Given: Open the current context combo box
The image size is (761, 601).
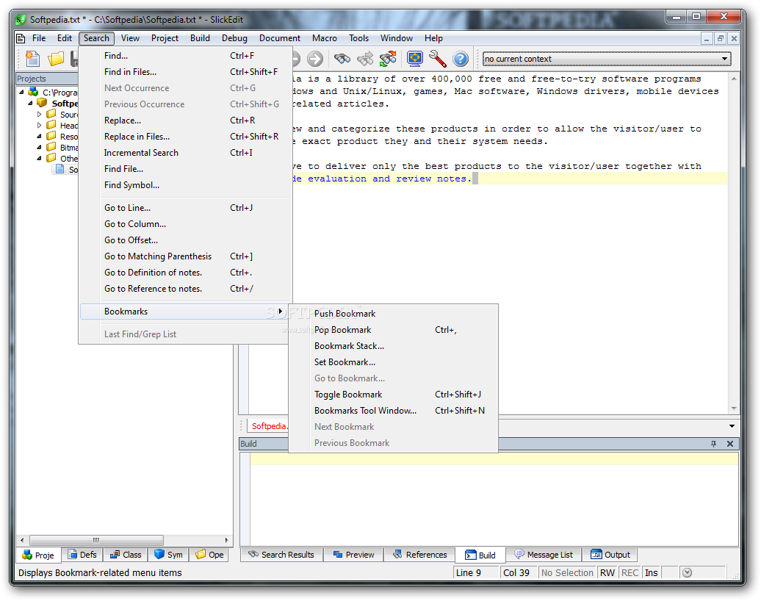Looking at the screenshot, I should point(607,59).
